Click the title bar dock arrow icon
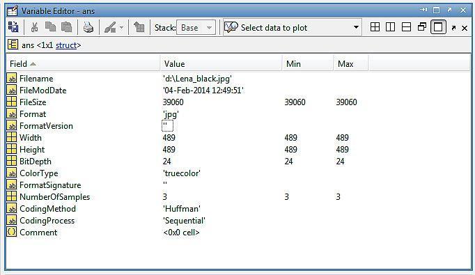Screen dimensions: 475x275 (423, 10)
